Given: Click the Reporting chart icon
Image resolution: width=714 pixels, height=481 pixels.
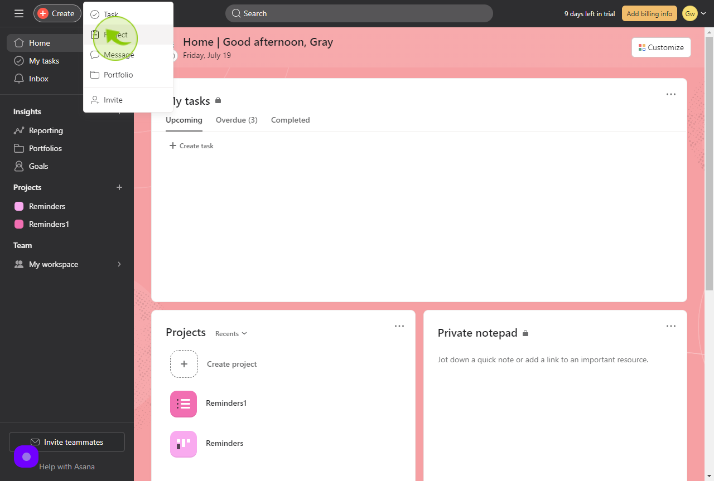Looking at the screenshot, I should (x=19, y=130).
